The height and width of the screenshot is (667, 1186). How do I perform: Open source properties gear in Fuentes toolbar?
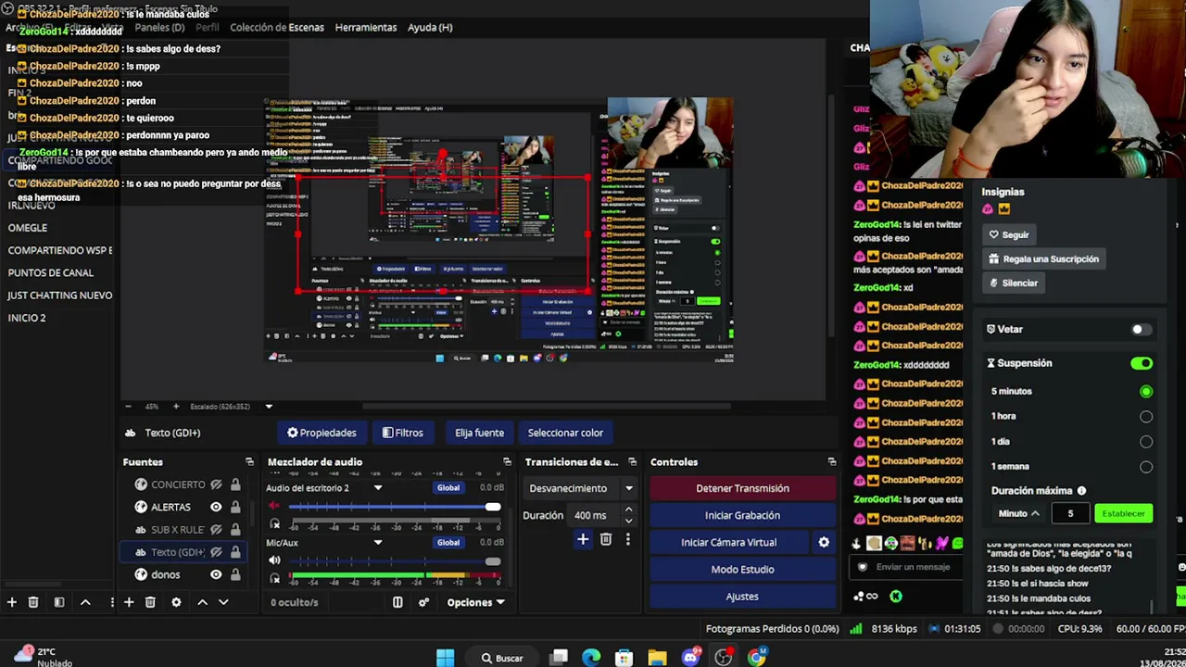point(176,602)
